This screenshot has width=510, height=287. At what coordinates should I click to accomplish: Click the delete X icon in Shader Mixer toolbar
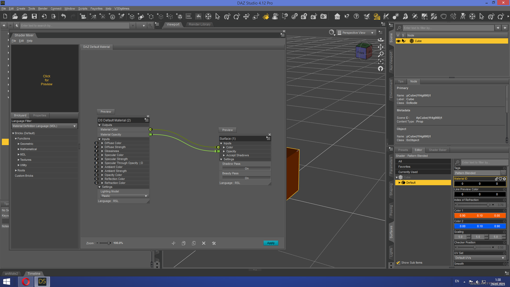204,243
